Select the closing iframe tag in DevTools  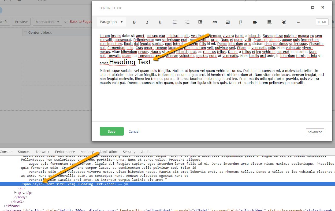pos(12,206)
